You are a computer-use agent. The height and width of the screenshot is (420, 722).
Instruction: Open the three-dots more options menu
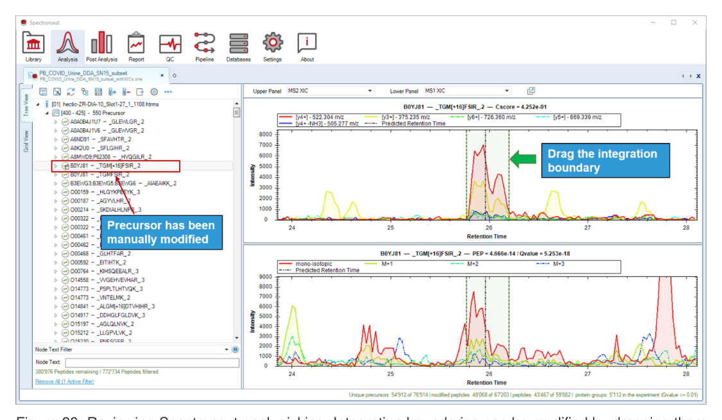click(x=168, y=92)
